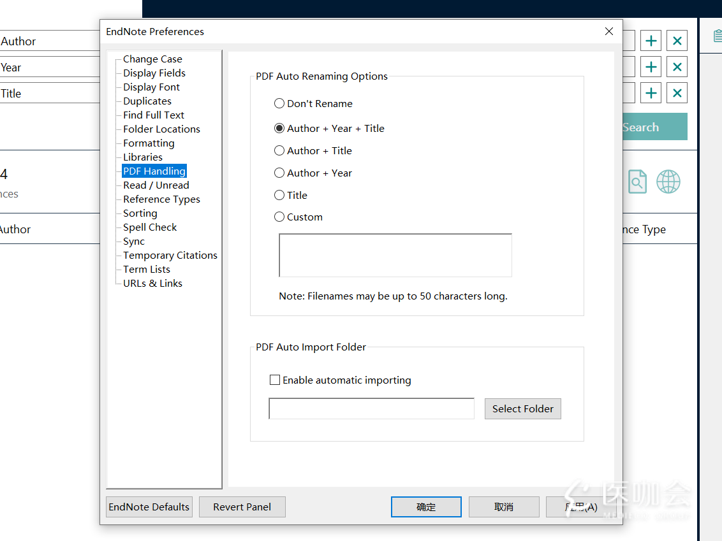Click the Title search field in main window
The width and height of the screenshot is (722, 541).
pos(50,94)
